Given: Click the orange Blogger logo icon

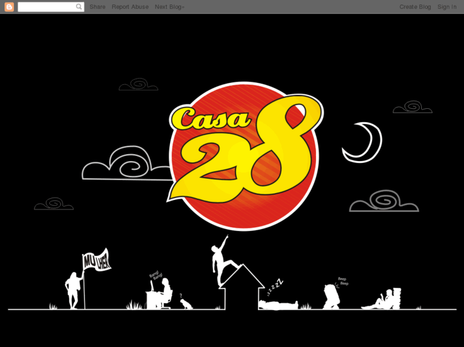Looking at the screenshot, I should (x=9, y=7).
